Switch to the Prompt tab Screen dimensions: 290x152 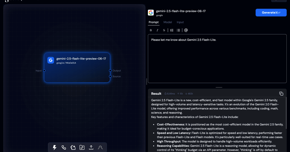(153, 22)
